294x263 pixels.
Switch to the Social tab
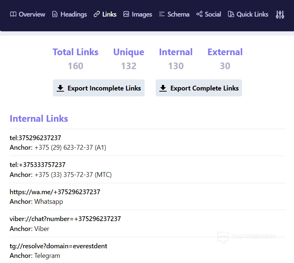(x=209, y=14)
